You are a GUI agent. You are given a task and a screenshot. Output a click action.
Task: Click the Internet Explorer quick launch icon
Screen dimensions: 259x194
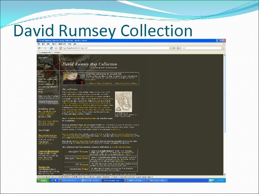[53, 180]
